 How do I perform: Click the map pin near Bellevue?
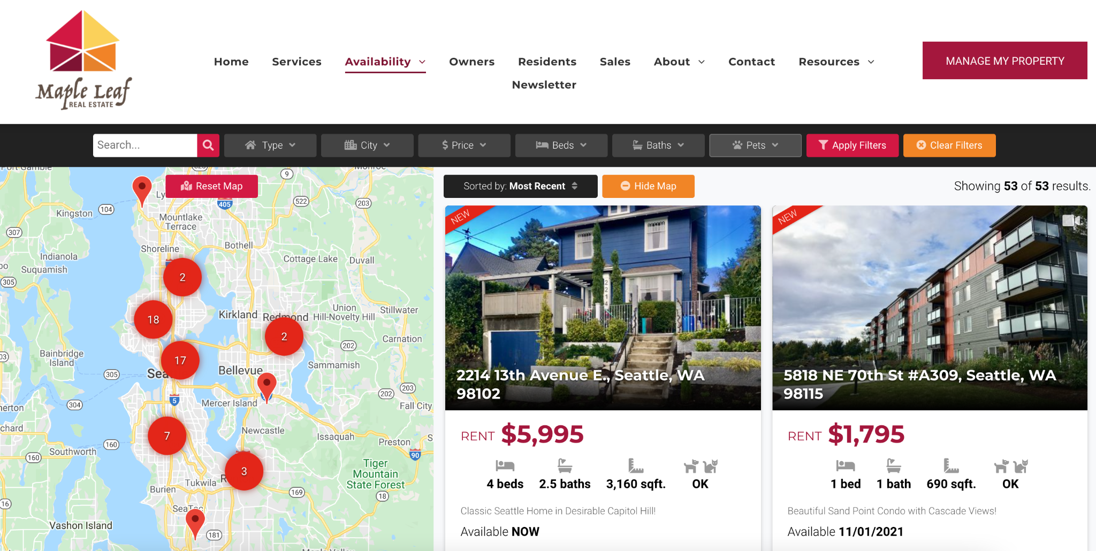point(267,387)
